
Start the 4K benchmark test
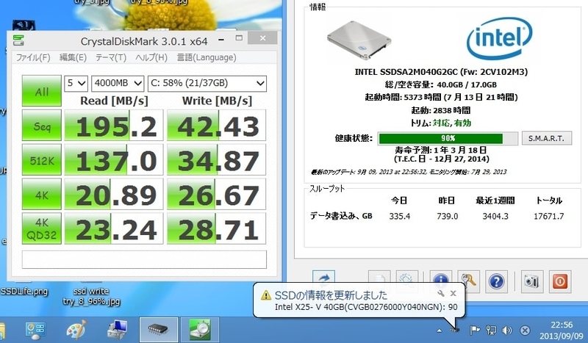tap(42, 194)
